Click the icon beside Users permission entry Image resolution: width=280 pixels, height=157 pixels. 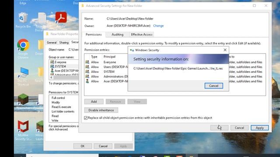[87, 67]
